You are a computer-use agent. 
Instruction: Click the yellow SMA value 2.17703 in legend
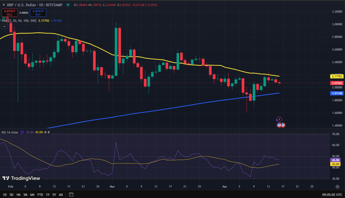(43, 21)
